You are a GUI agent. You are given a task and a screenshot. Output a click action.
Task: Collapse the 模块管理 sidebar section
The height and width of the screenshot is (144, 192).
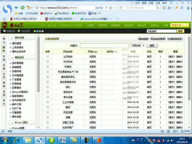point(12,38)
